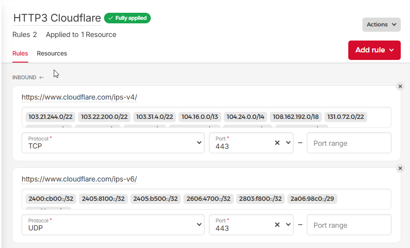Edit the firewall name HTTP3 Cloudflare
This screenshot has width=410, height=248.
57,19
